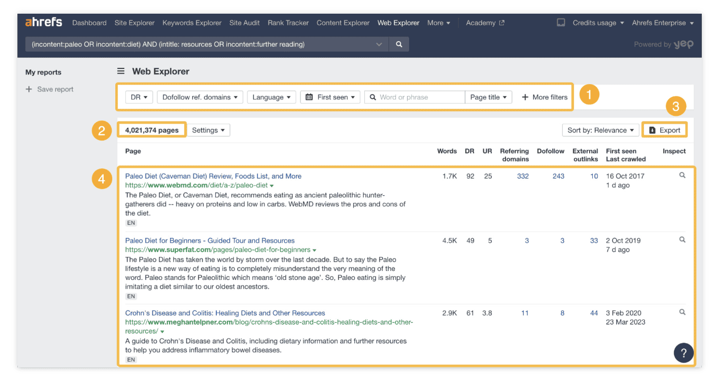715x381 pixels.
Task: Click the plus icon beside Save report
Action: click(x=29, y=89)
